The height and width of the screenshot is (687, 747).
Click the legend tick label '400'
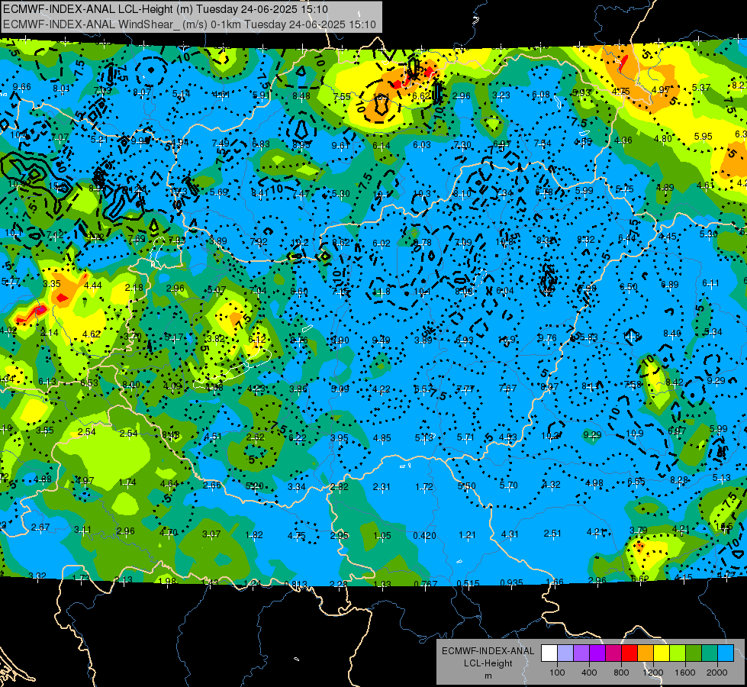[x=589, y=672]
